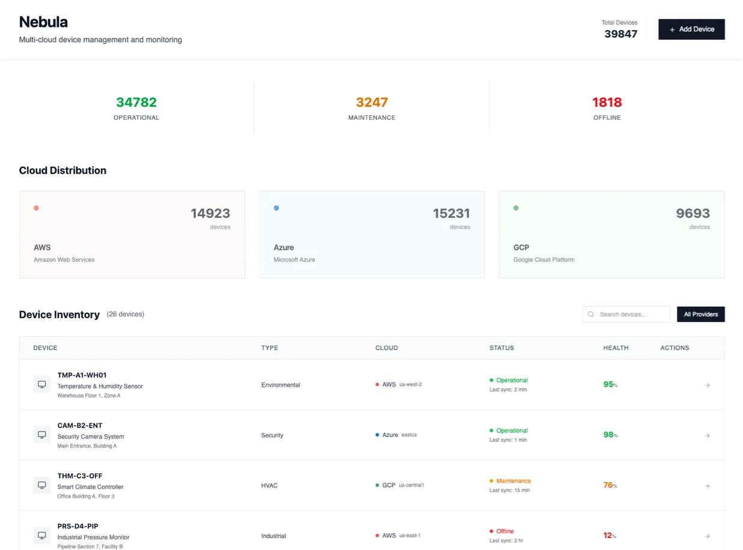Click the (26 devices) count label

126,314
